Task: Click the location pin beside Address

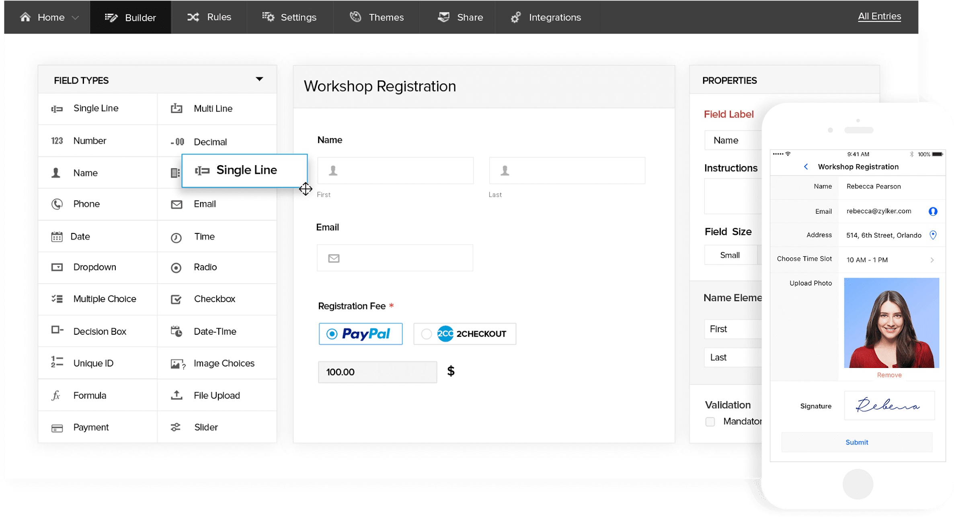Action: pos(933,235)
